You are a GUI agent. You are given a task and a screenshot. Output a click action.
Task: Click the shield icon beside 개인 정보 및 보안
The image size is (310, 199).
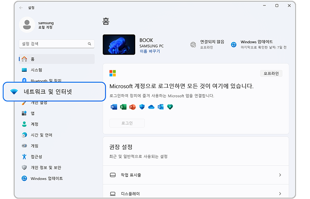tap(24, 168)
